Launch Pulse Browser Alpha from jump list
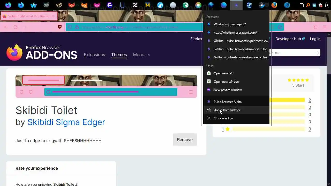This screenshot has width=331, height=186. pos(236,102)
